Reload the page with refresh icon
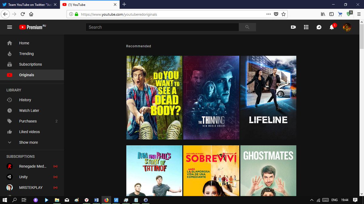Image resolution: width=364 pixels, height=204 pixels. coord(22,14)
